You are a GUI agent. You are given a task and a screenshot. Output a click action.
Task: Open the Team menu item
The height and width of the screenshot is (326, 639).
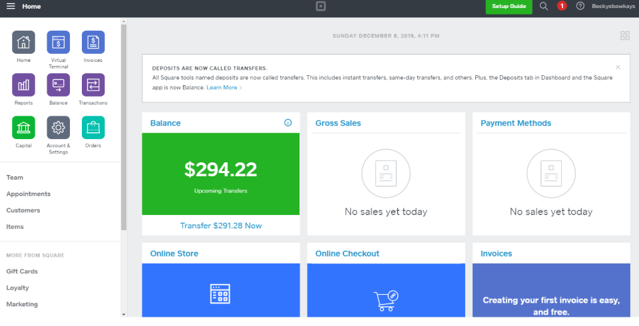point(15,177)
